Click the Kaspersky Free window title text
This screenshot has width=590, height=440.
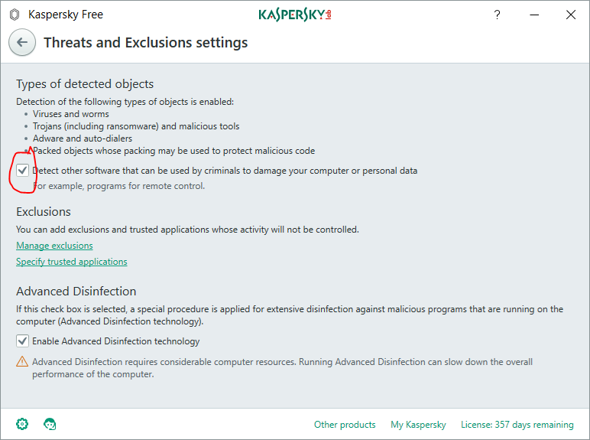(x=65, y=15)
